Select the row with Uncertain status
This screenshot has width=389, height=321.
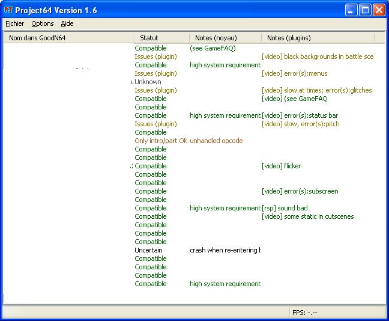pos(148,250)
